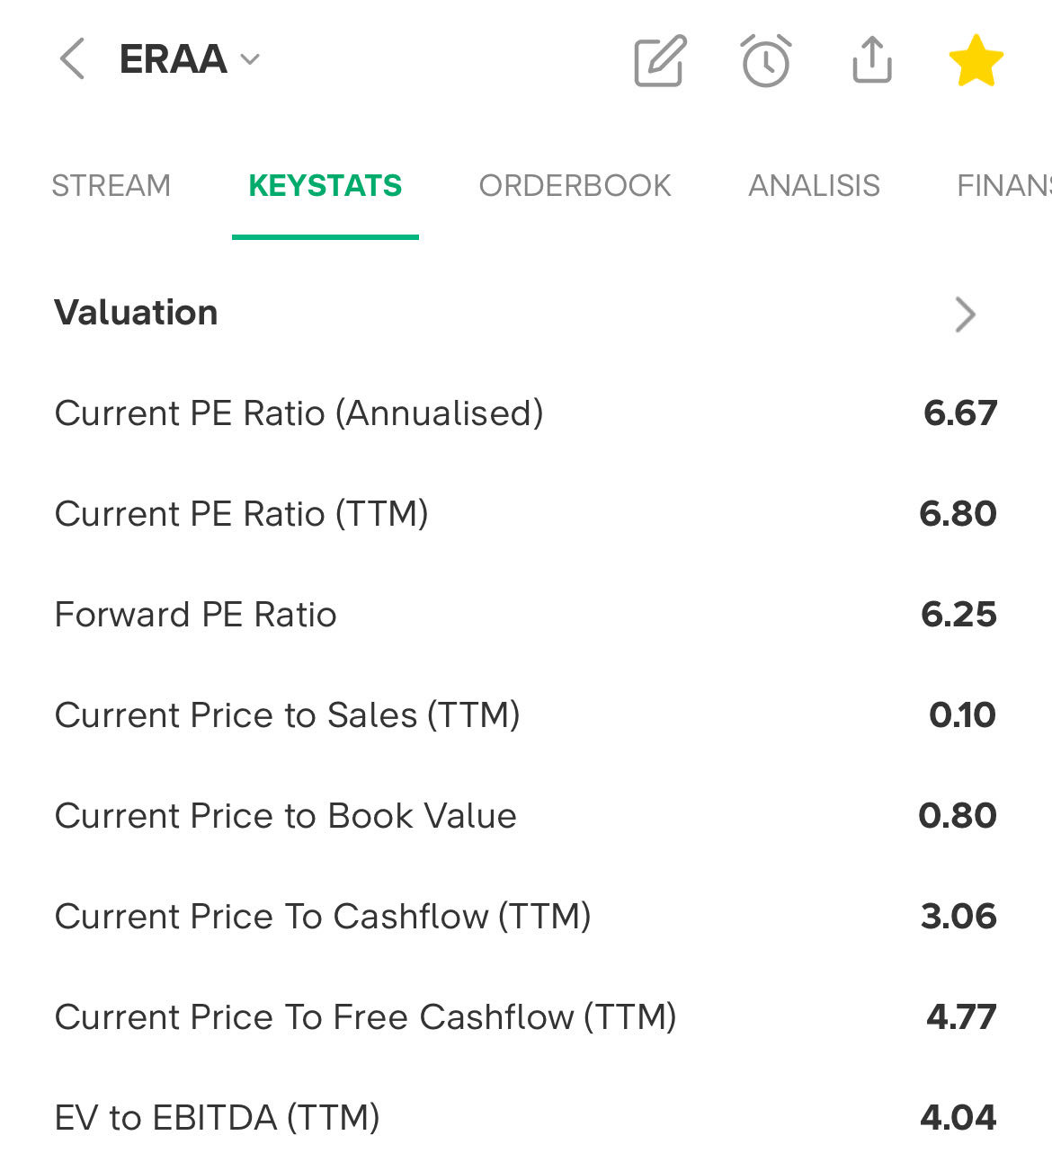
Task: Open the ERAA stock symbol dropdown
Action: click(x=190, y=59)
